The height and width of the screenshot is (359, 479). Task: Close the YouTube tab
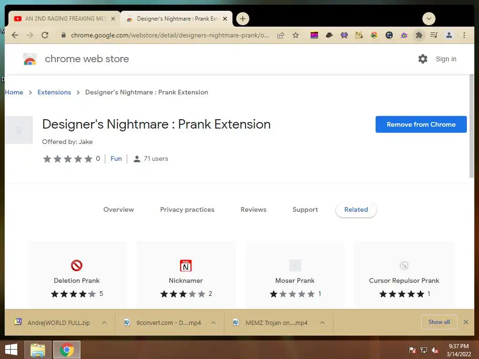click(113, 19)
